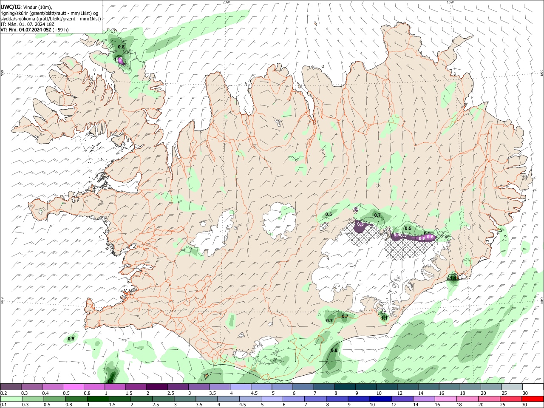Click the darkest purple upper swatch labeled 2
The height and width of the screenshot is (408, 544).
157,387
